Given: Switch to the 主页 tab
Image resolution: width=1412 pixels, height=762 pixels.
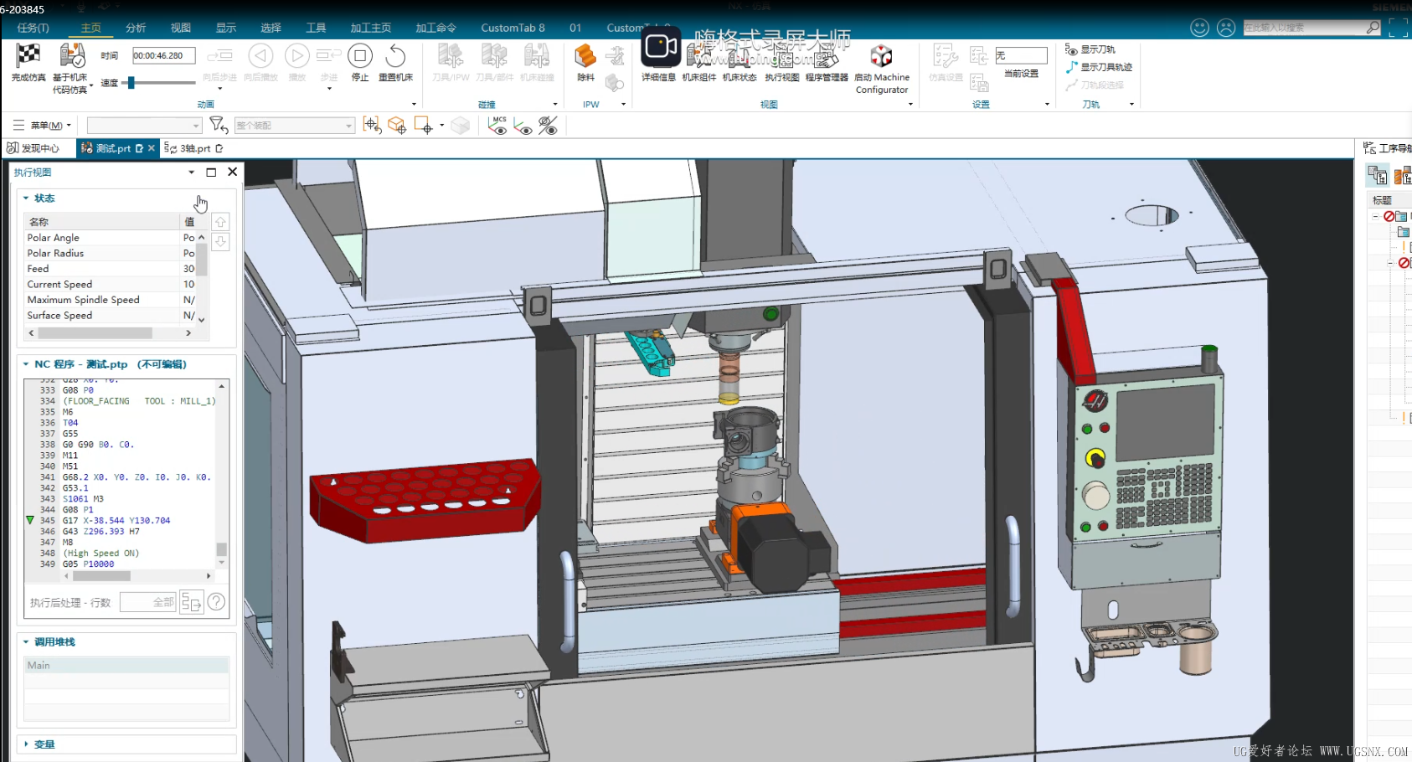Looking at the screenshot, I should (x=90, y=28).
